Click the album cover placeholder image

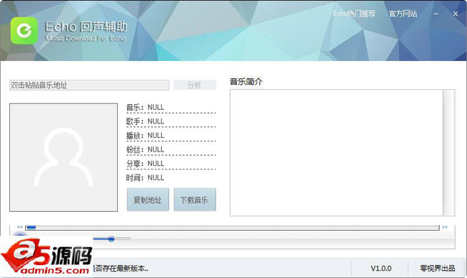pos(63,157)
